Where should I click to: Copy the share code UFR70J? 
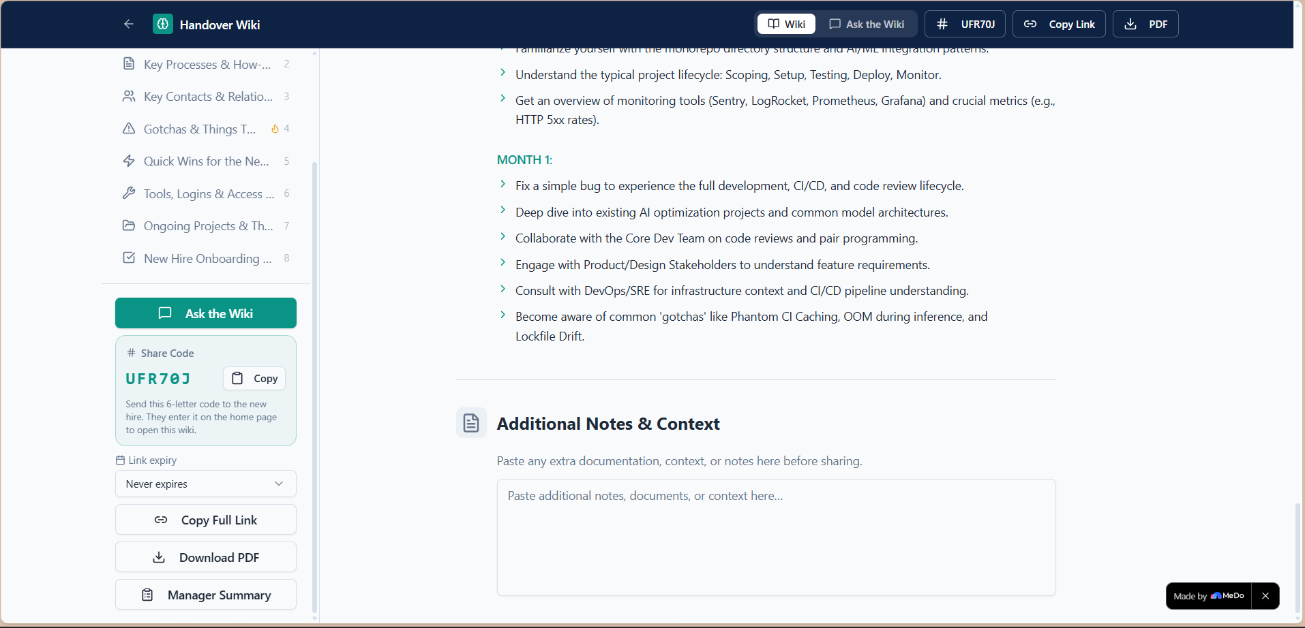(254, 378)
